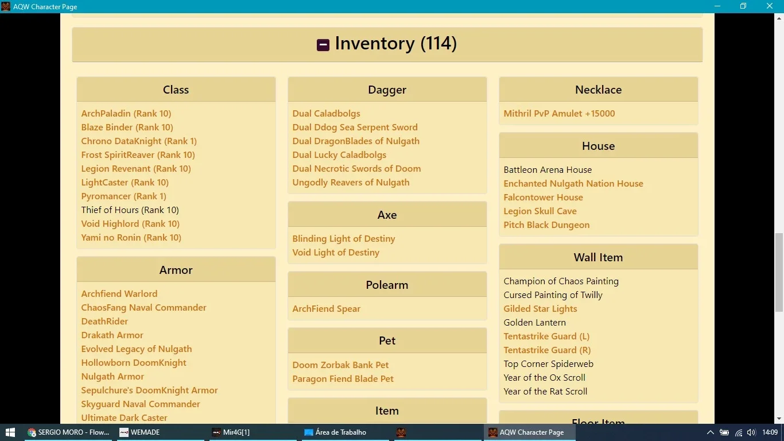Click scrollbar down arrow
Image resolution: width=784 pixels, height=441 pixels.
[x=779, y=419]
